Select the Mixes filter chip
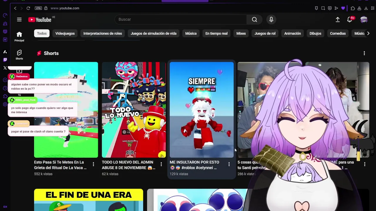This screenshot has height=211, width=376. (241, 33)
